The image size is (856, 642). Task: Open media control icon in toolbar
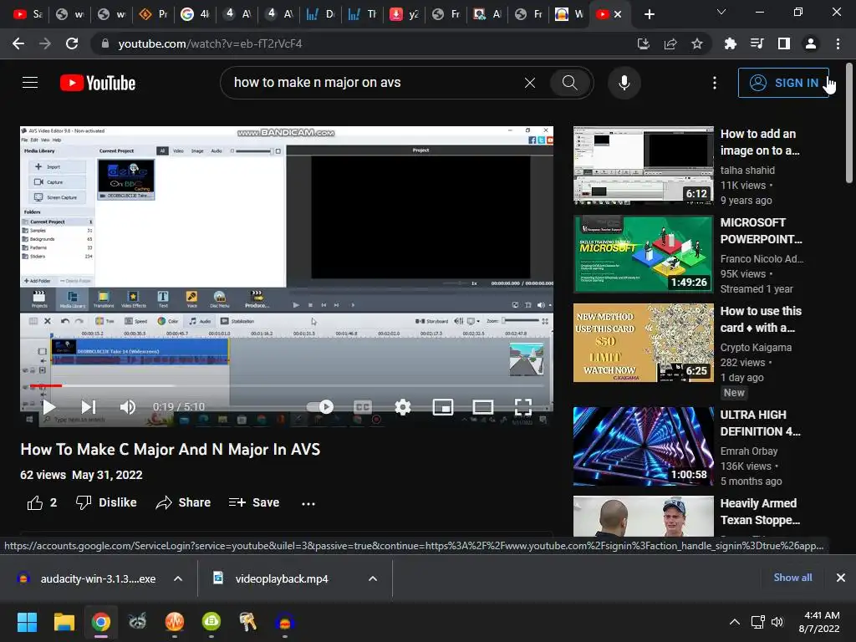[x=757, y=43]
